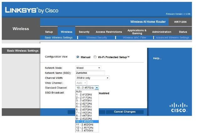Open the Wireless Security sub-tab
This screenshot has height=138, width=200.
[x=97, y=38]
